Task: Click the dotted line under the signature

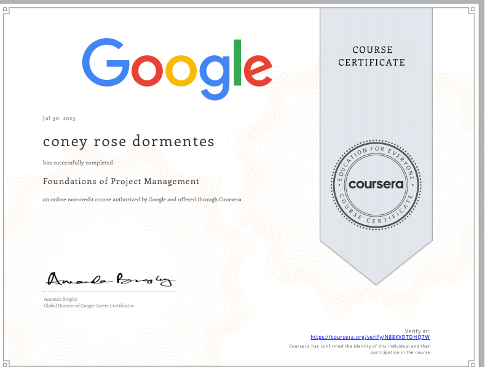Action: click(109, 291)
